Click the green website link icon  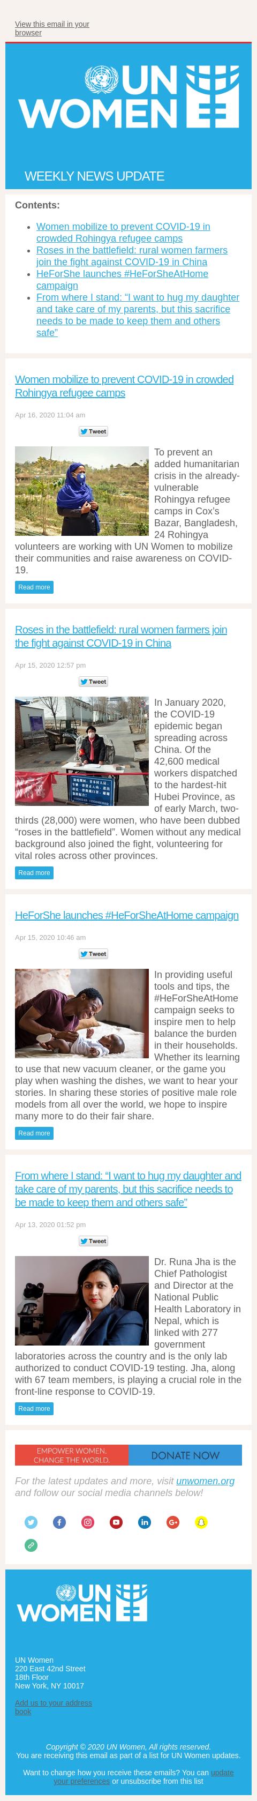[32, 1545]
